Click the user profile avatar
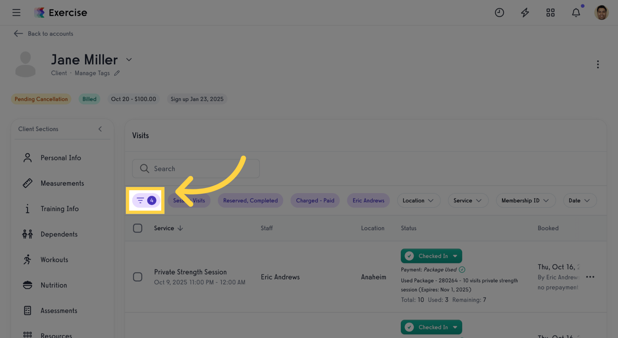618x338 pixels. click(601, 13)
